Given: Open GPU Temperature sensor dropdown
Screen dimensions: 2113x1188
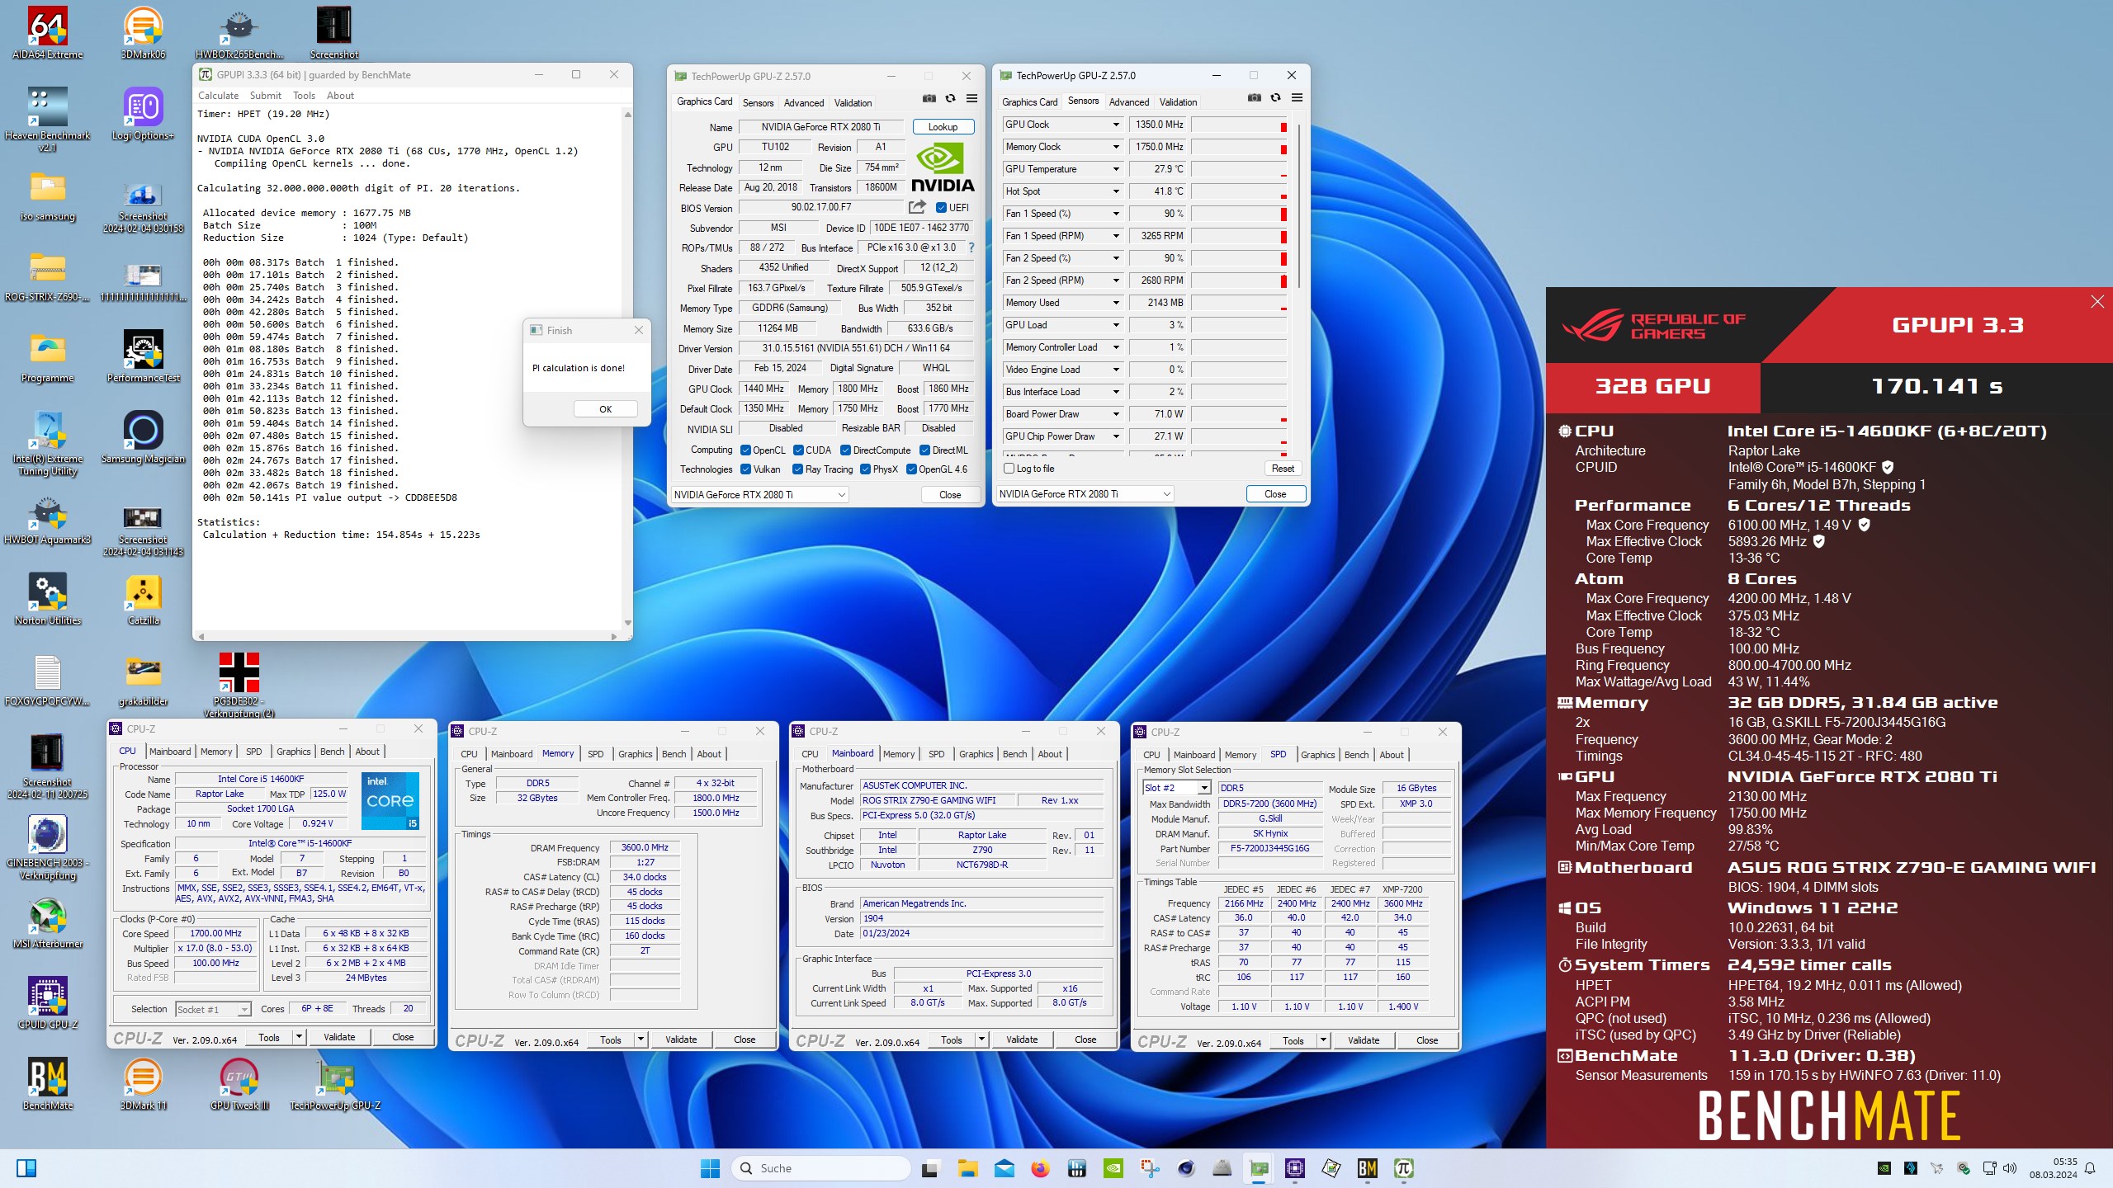Looking at the screenshot, I should click(x=1116, y=169).
